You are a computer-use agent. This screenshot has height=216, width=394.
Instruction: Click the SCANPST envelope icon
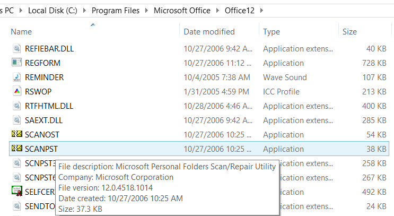click(17, 149)
